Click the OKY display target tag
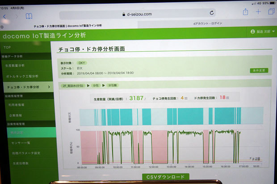This screenshot has height=184, width=277. click(x=82, y=63)
